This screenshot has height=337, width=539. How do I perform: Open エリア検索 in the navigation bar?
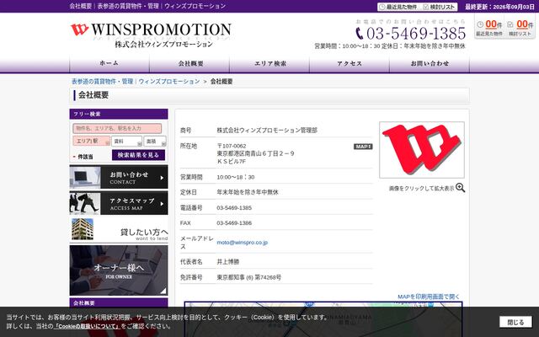269,64
